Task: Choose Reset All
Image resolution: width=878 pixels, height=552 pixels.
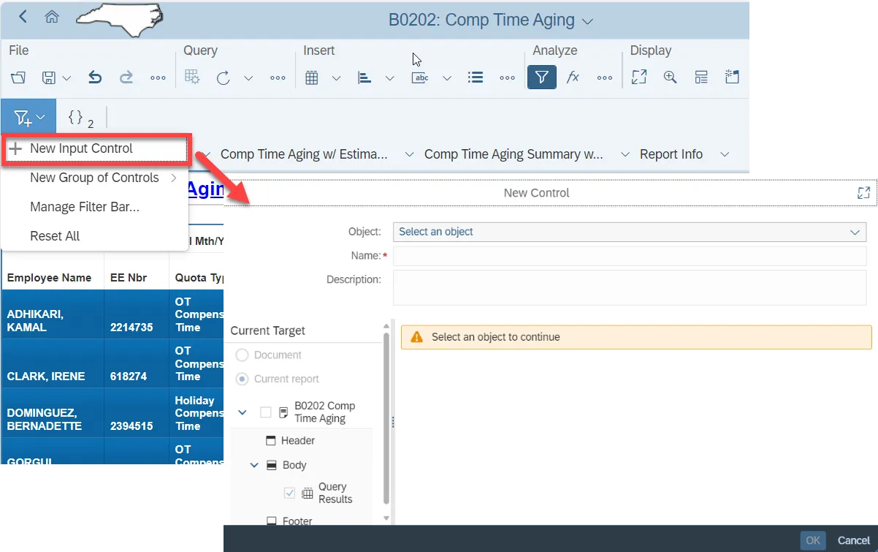Action: [55, 236]
